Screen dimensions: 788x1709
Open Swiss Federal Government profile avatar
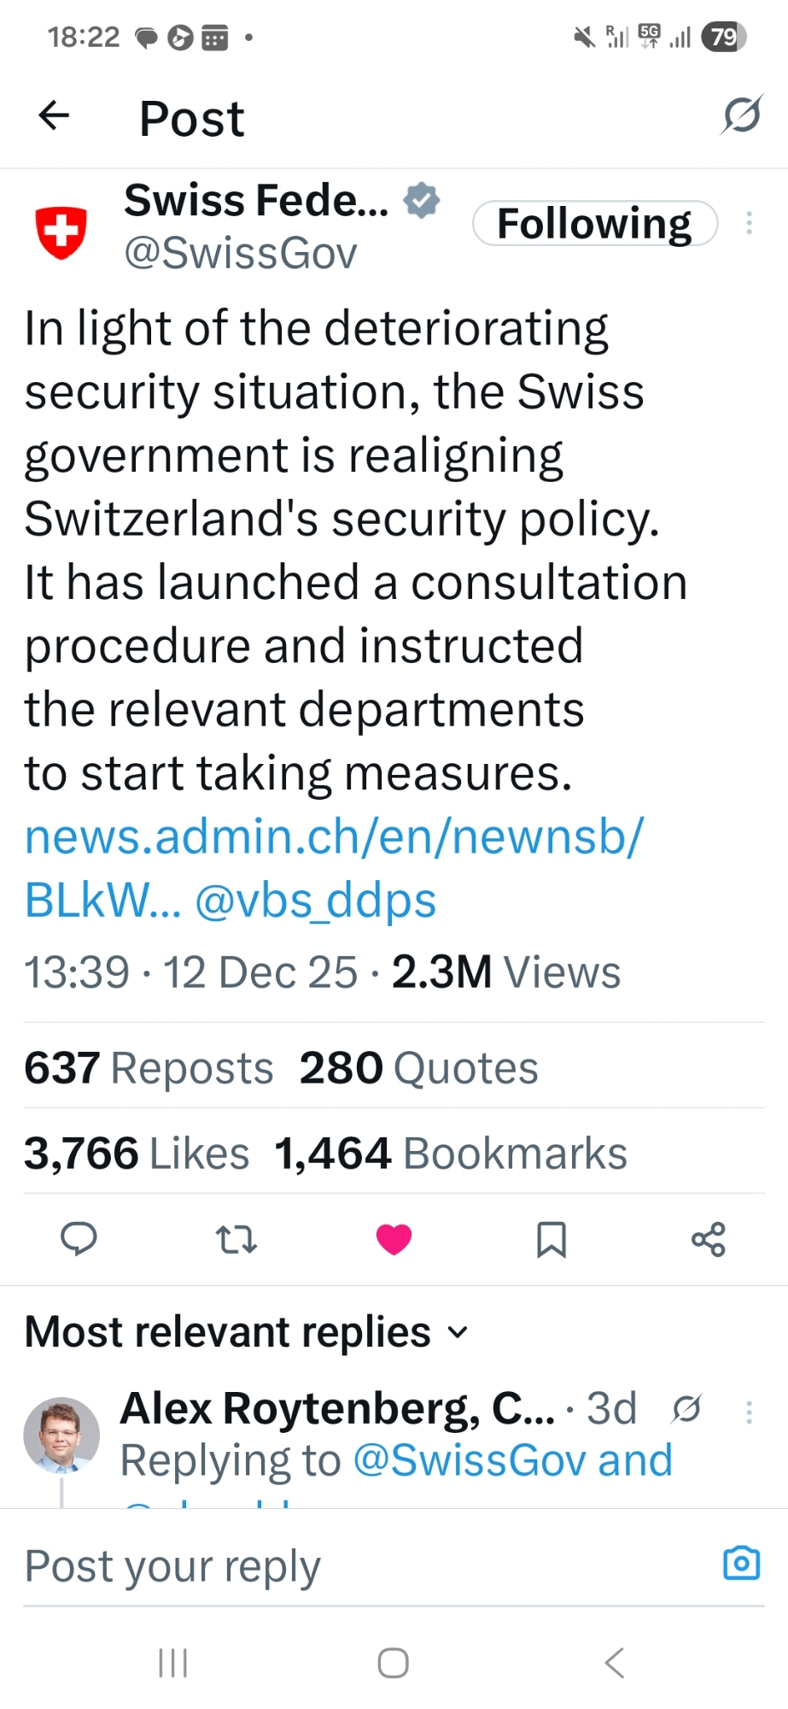point(61,232)
